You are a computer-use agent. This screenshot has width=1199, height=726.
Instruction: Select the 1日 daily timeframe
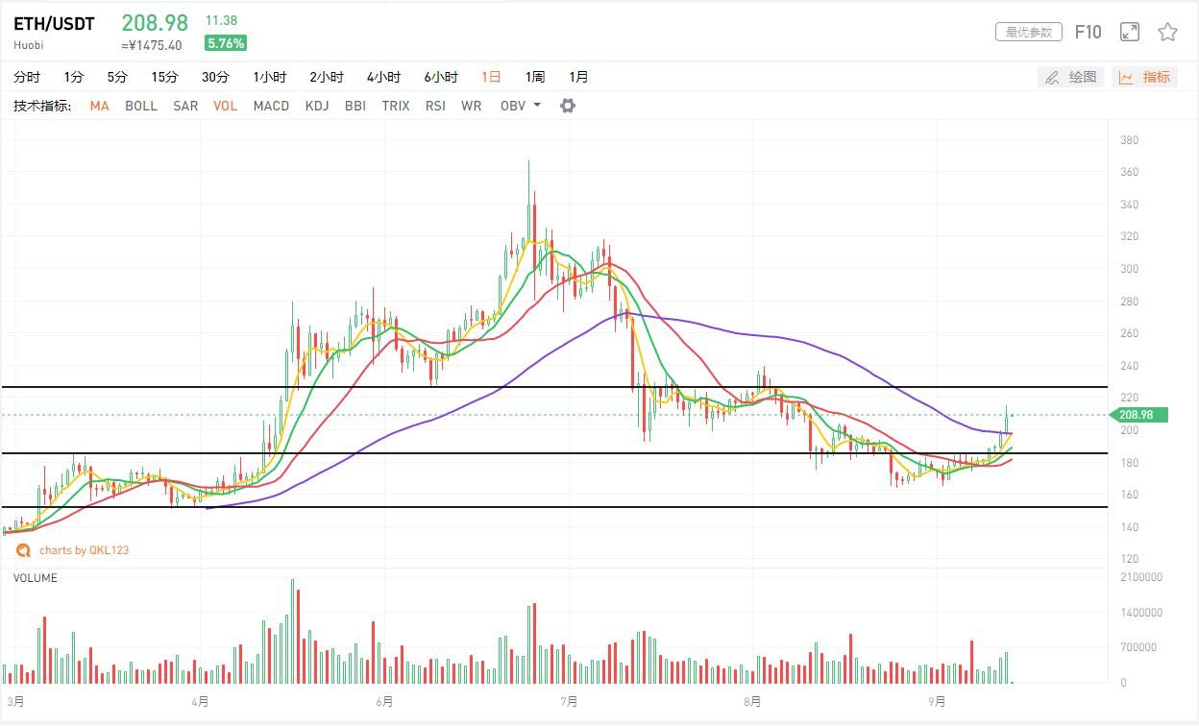pyautogui.click(x=491, y=77)
